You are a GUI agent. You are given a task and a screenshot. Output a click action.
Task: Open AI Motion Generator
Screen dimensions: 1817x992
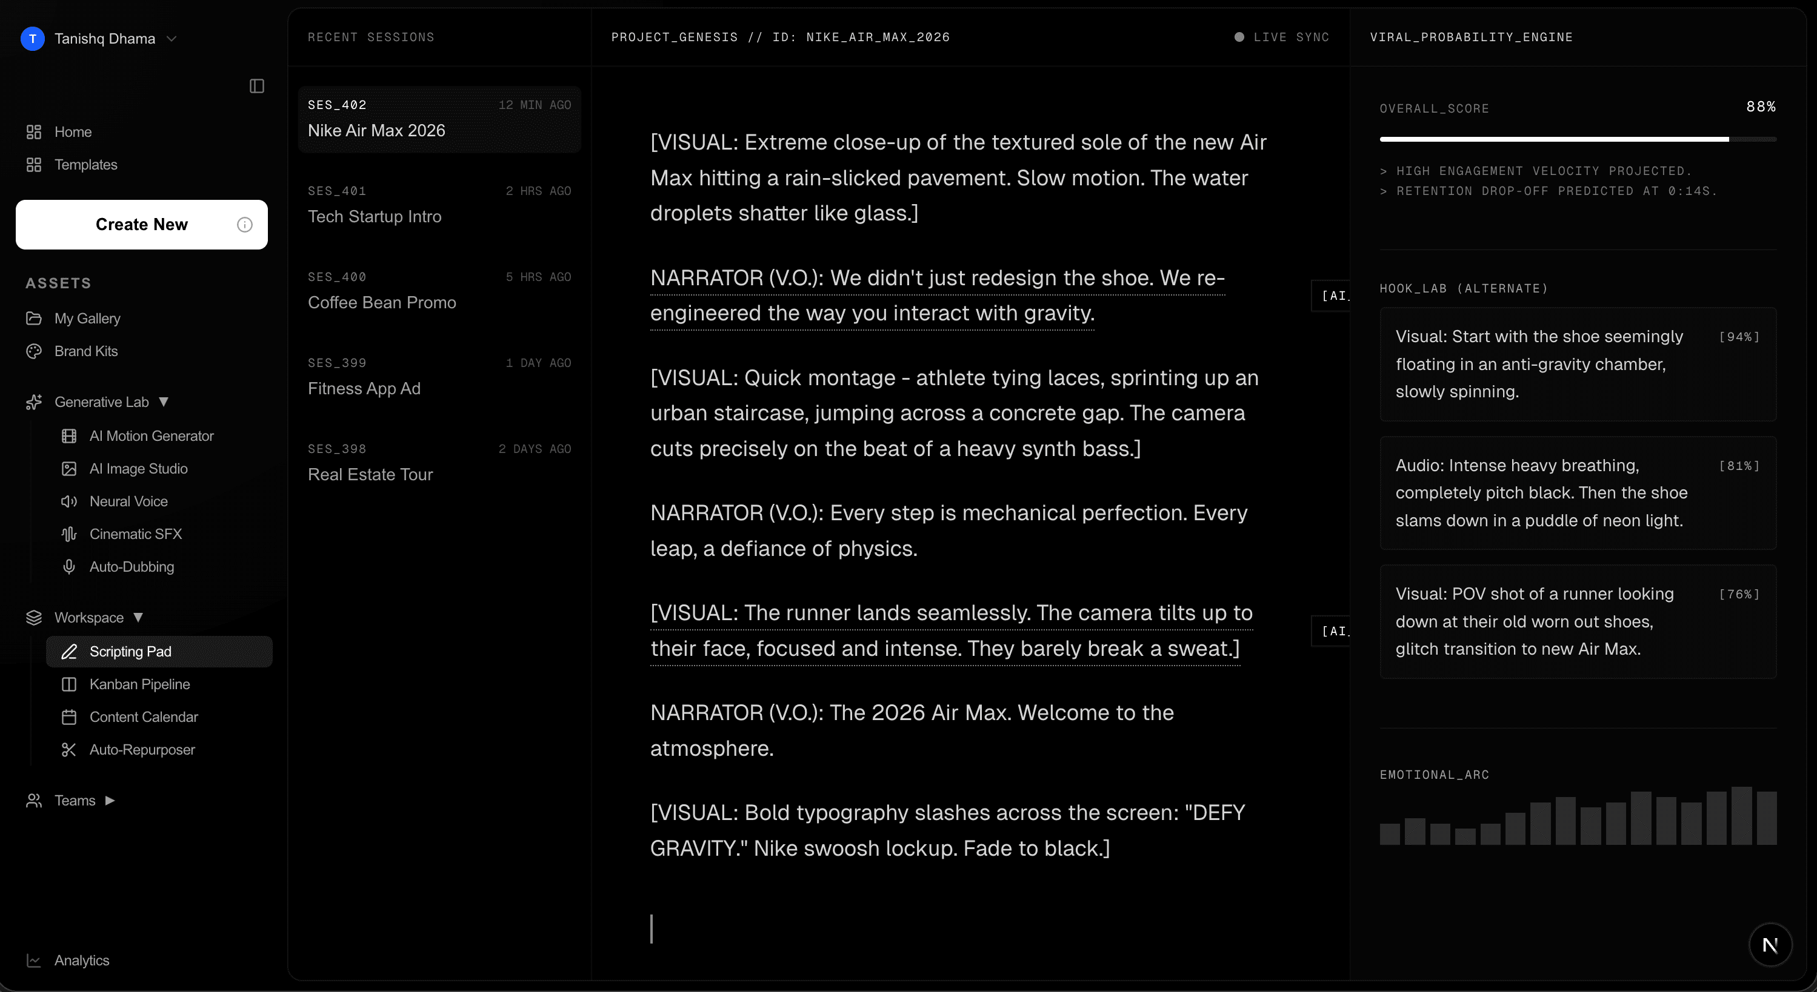tap(151, 437)
